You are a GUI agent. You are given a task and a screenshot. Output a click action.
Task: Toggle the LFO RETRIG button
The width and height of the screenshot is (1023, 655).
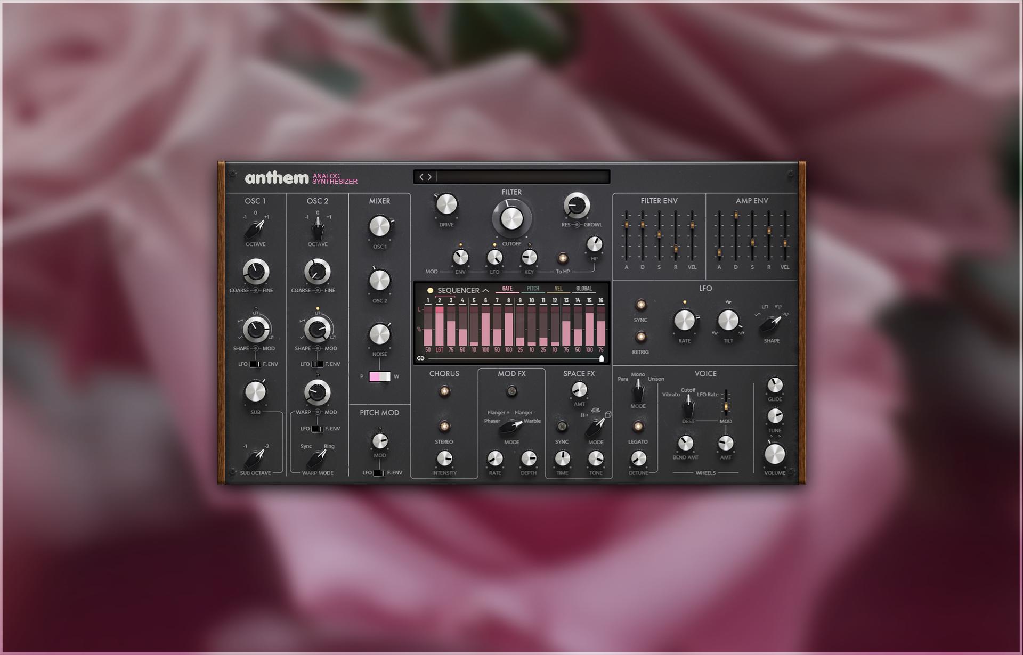(640, 337)
